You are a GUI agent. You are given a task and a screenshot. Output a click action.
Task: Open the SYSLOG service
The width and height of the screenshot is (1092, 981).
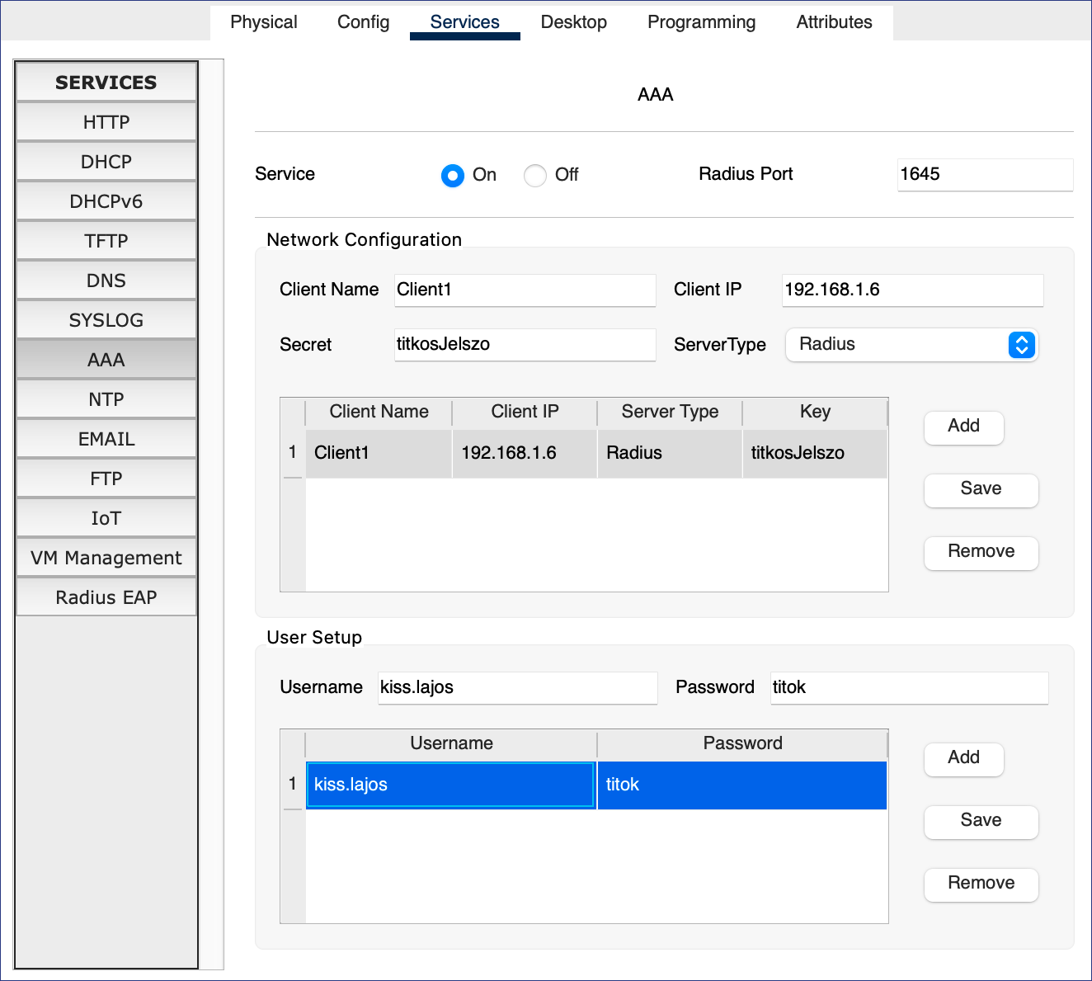pos(106,320)
